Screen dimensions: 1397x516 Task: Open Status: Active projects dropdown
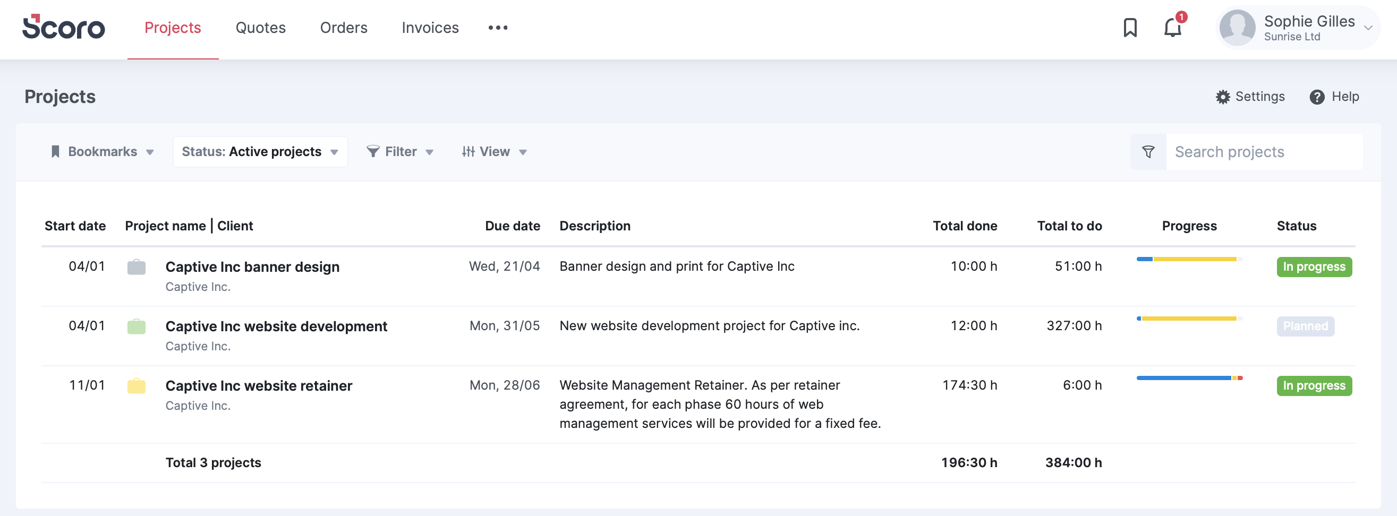pos(260,152)
